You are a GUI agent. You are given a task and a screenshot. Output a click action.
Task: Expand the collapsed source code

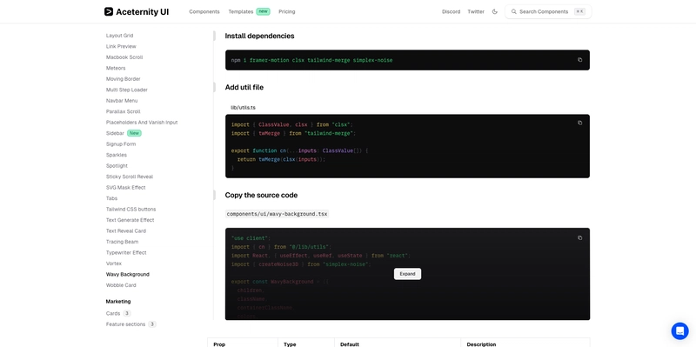click(x=407, y=274)
